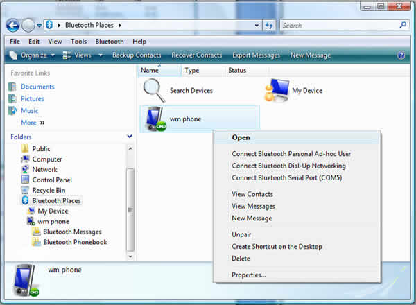Click the Views toolbar button
Viewport: 416px width, 305px height.
(77, 55)
